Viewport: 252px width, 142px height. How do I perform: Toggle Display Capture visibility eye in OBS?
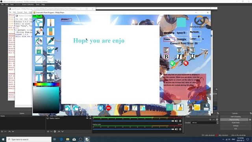(87, 118)
